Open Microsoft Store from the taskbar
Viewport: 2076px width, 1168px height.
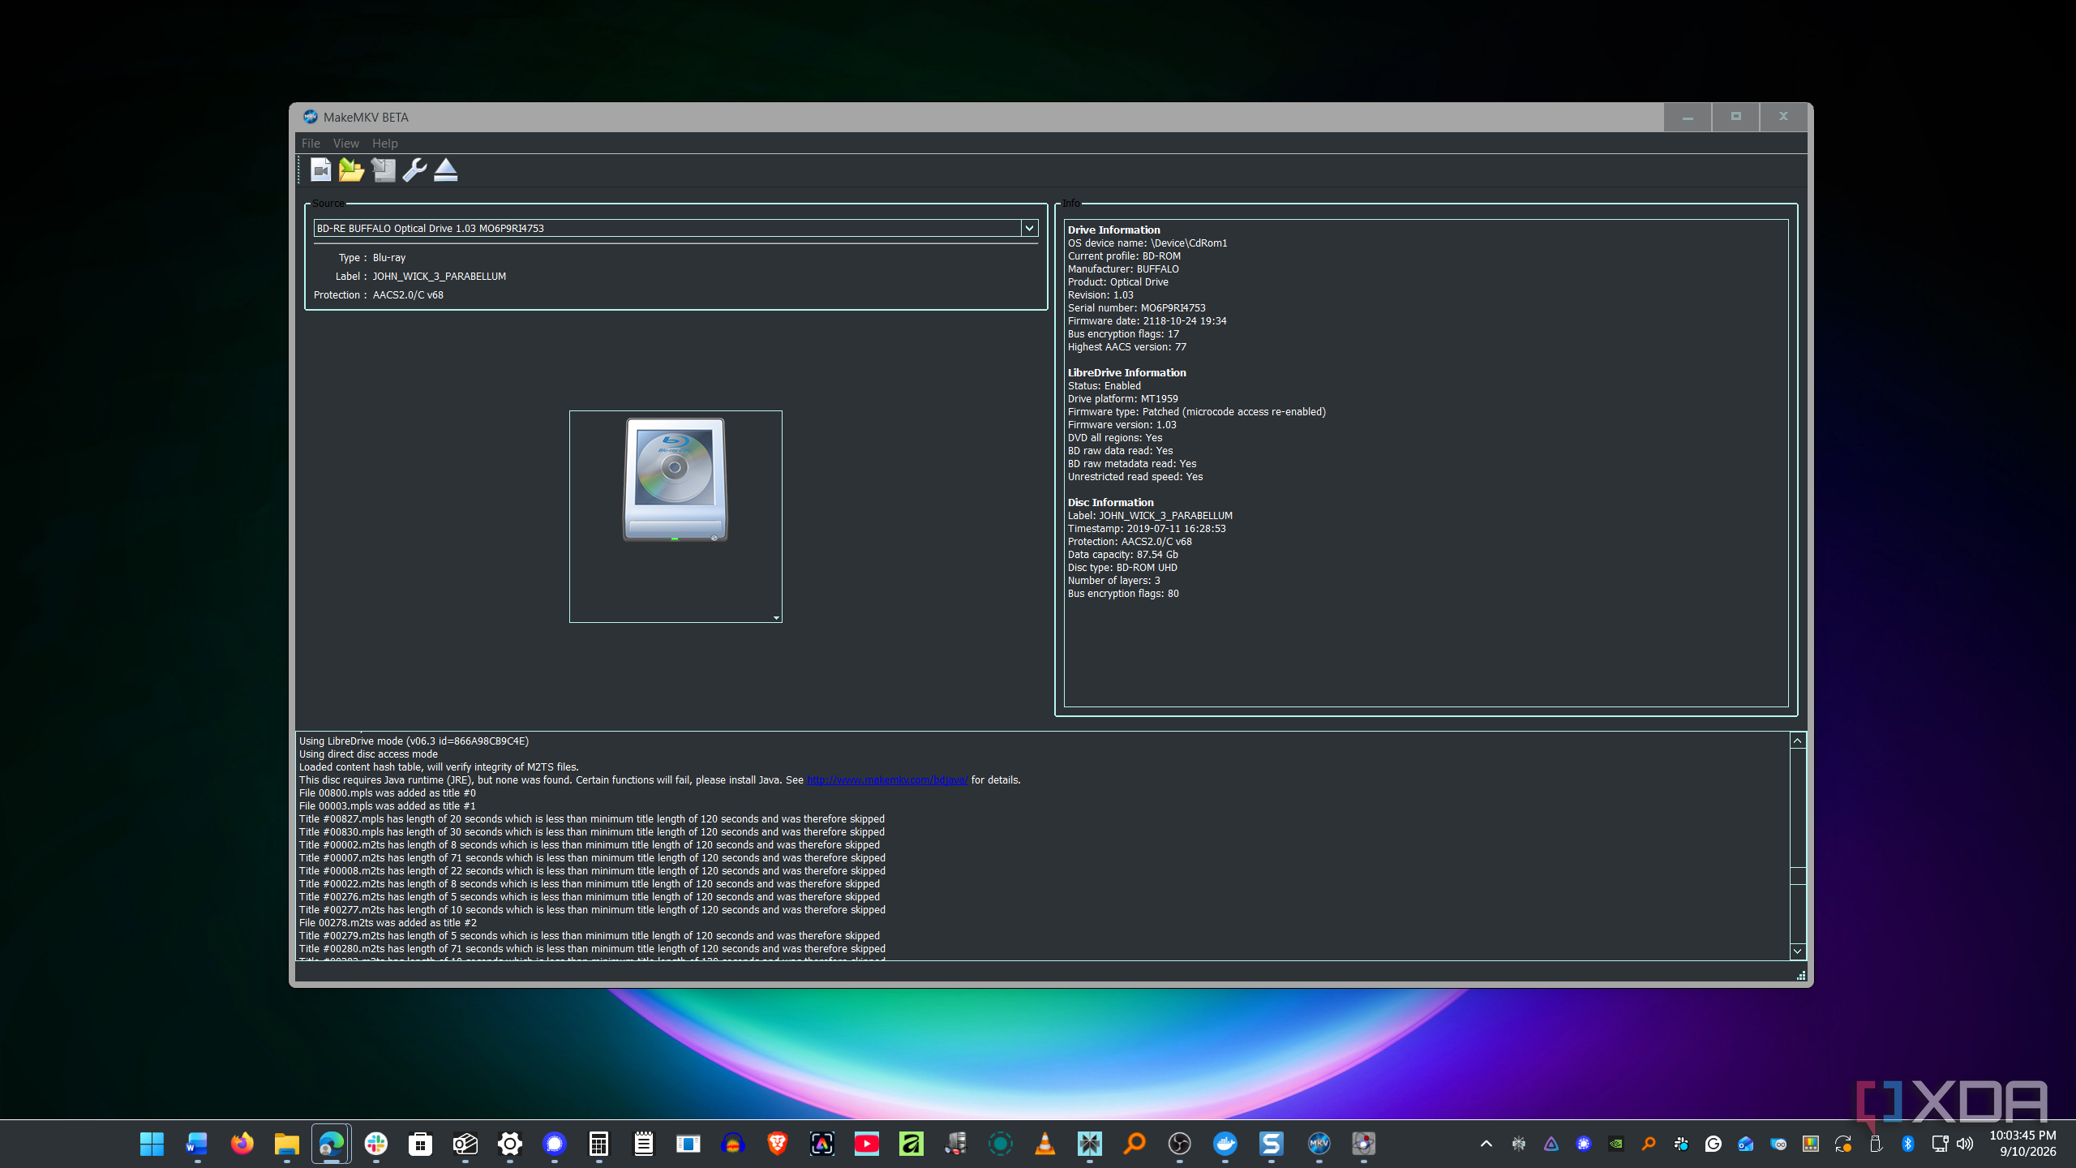[420, 1144]
